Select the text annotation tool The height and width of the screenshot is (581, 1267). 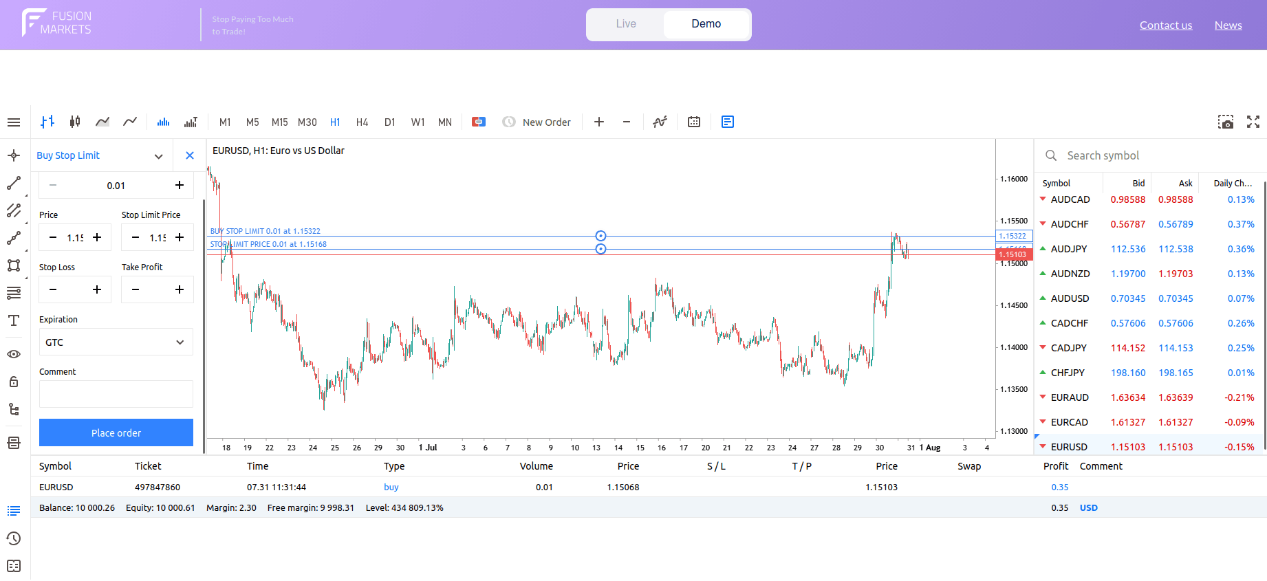[x=14, y=320]
